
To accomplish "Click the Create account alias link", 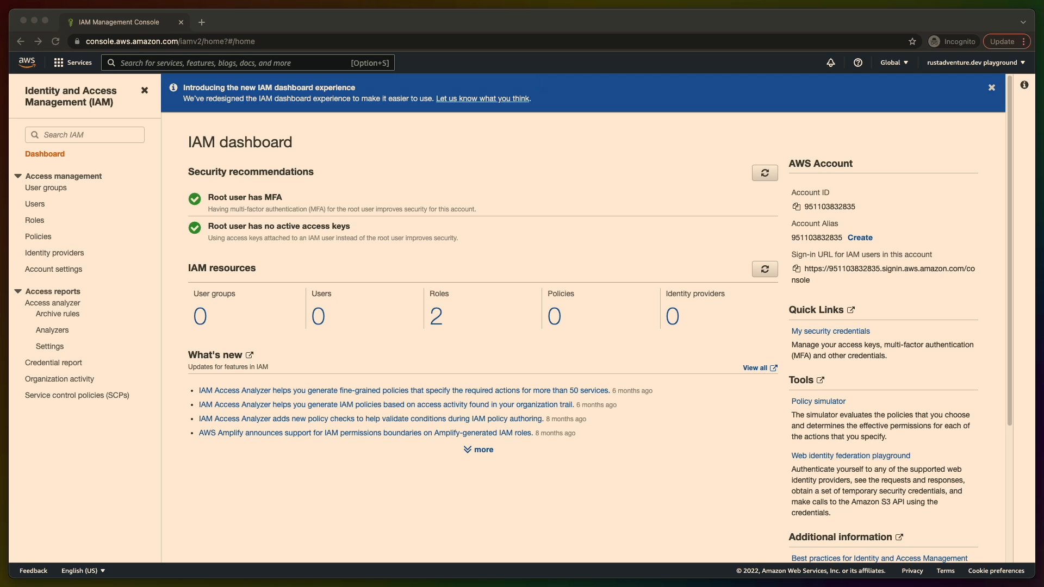I will [860, 238].
